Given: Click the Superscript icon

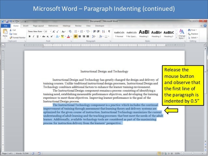Looking at the screenshot, I should pos(52,36).
